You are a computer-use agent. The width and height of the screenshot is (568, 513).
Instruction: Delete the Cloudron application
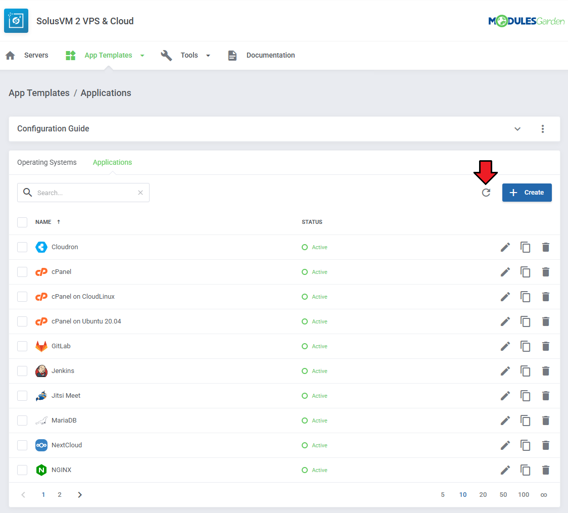coord(546,247)
